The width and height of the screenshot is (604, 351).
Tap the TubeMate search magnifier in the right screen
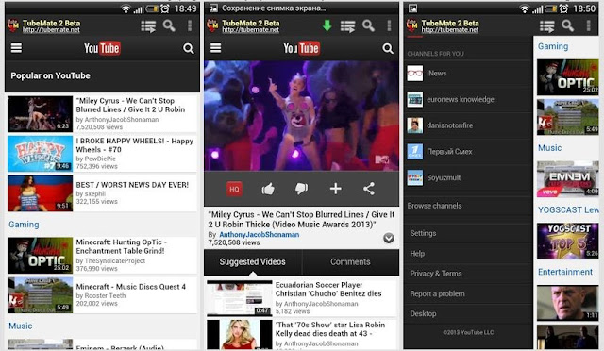pyautogui.click(x=568, y=25)
